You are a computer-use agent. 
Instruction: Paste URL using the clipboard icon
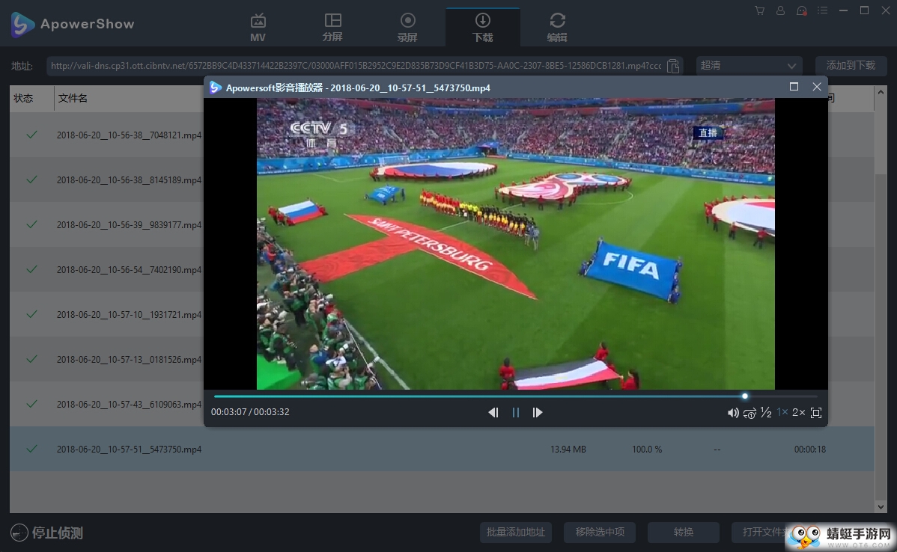tap(673, 66)
